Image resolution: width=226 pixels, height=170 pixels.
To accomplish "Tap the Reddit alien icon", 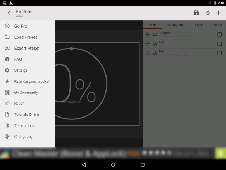I will click(7, 104).
